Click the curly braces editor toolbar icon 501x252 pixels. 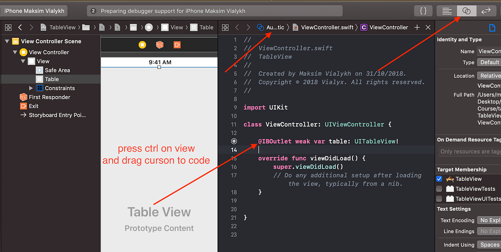(x=423, y=10)
